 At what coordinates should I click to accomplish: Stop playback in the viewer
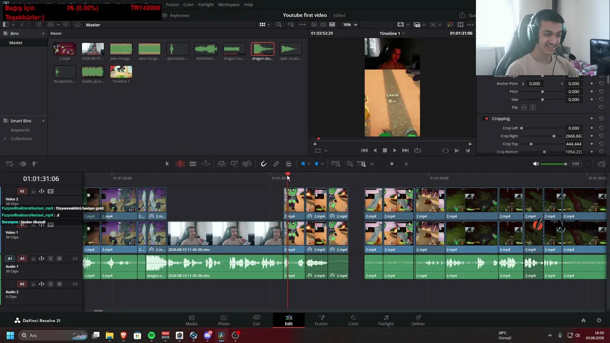click(x=385, y=151)
